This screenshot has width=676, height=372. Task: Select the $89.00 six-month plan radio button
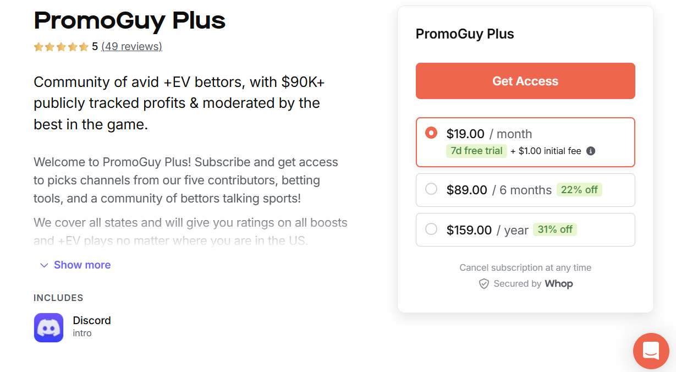pos(431,189)
